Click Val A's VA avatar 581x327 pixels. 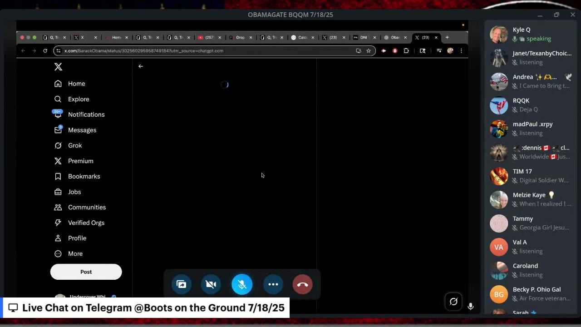(499, 247)
